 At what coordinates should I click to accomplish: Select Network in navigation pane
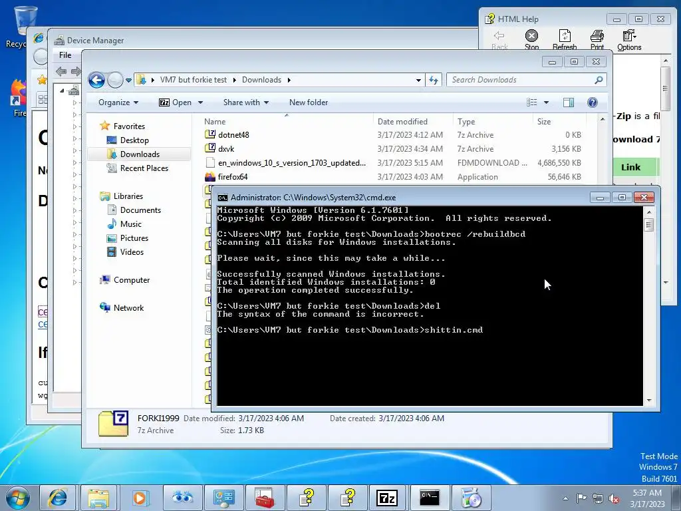(x=128, y=308)
